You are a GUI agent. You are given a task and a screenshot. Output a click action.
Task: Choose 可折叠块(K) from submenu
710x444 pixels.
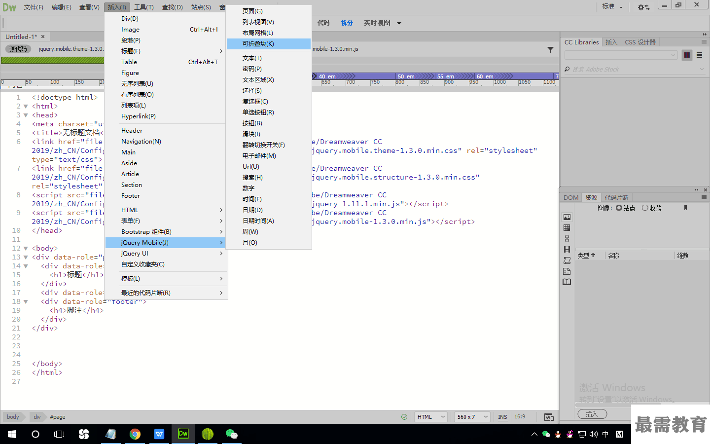pyautogui.click(x=269, y=44)
